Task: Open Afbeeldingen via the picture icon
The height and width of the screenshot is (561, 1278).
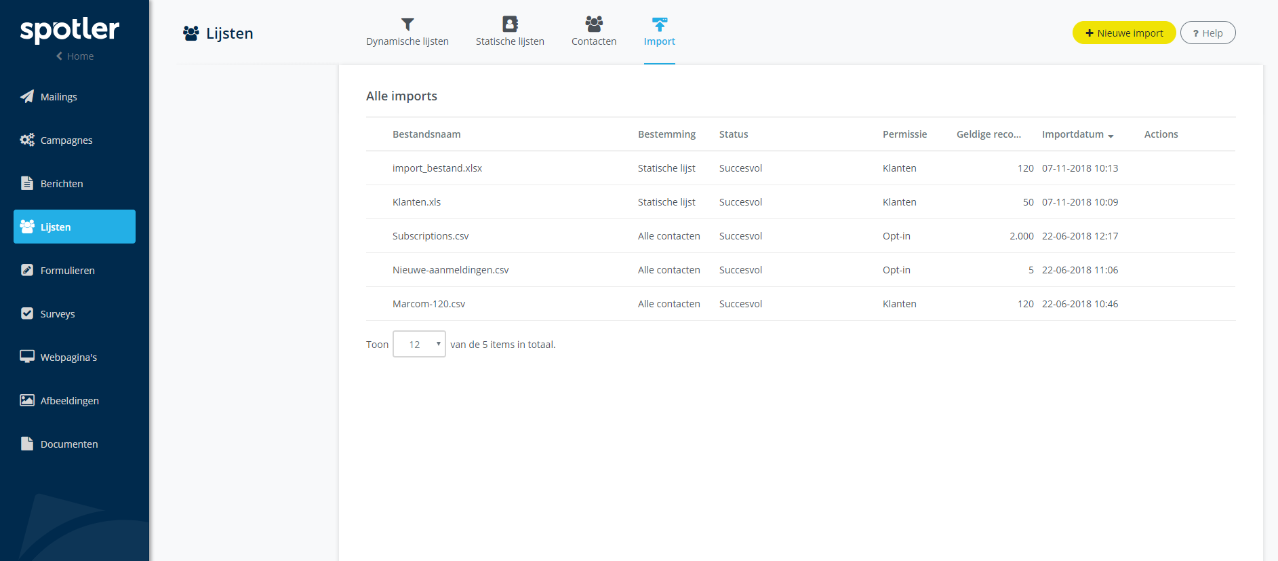Action: (x=27, y=400)
